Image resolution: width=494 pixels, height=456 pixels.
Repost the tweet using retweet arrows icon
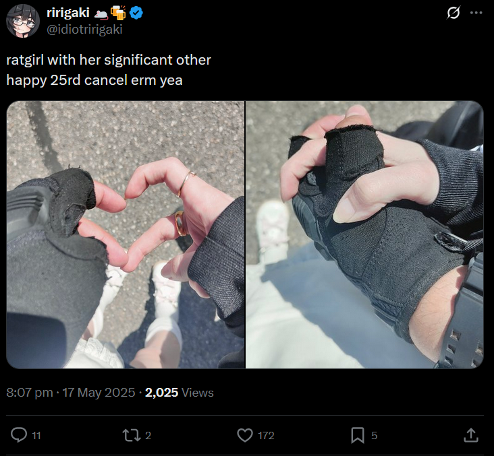pos(131,435)
